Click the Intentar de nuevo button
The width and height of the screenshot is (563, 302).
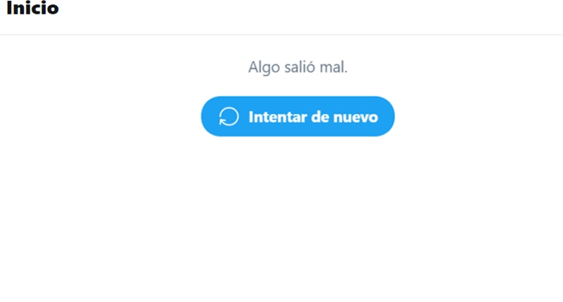click(297, 116)
